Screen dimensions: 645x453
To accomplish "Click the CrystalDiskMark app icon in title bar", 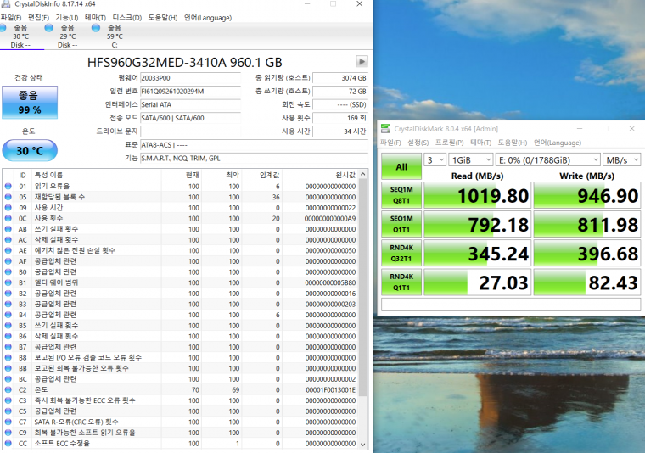I will tap(385, 129).
